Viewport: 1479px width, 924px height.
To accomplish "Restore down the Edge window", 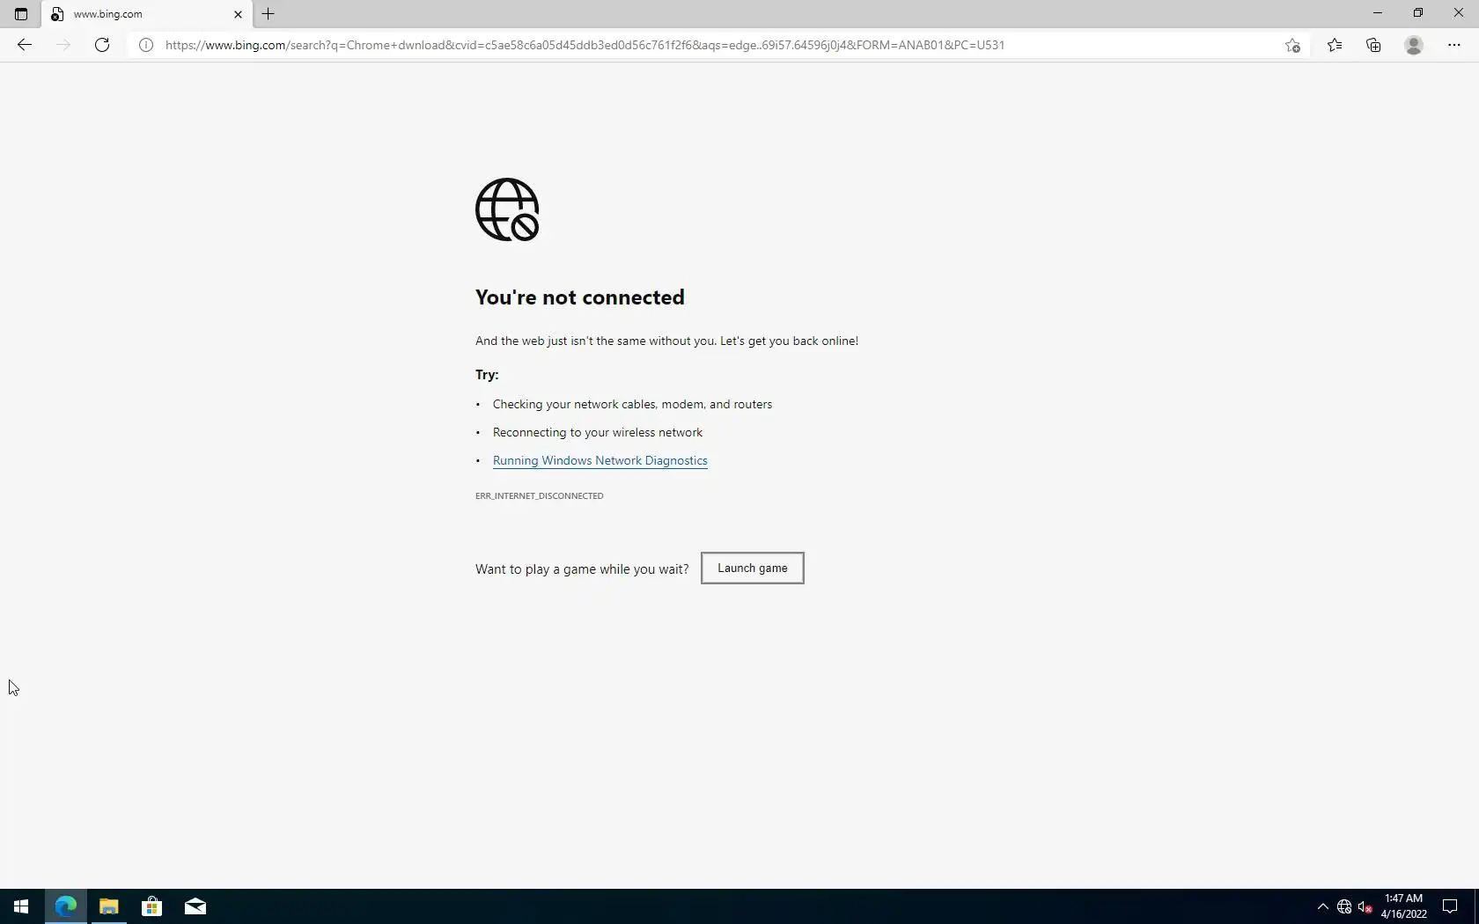I will pos(1418,13).
